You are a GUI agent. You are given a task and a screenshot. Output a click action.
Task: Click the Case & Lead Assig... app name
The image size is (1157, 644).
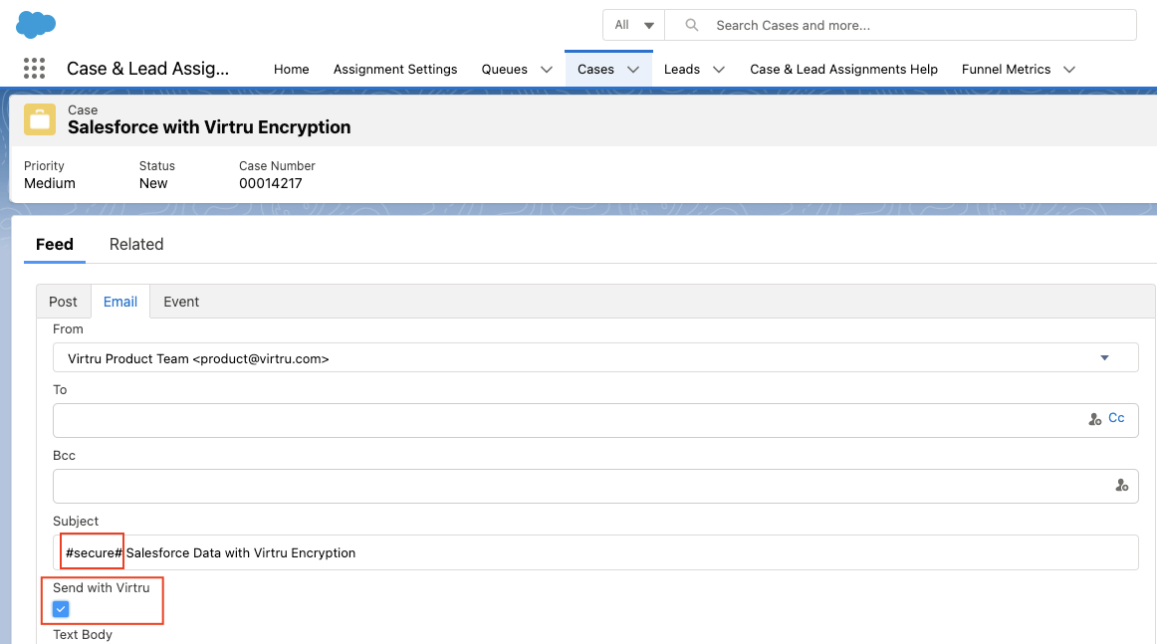147,69
